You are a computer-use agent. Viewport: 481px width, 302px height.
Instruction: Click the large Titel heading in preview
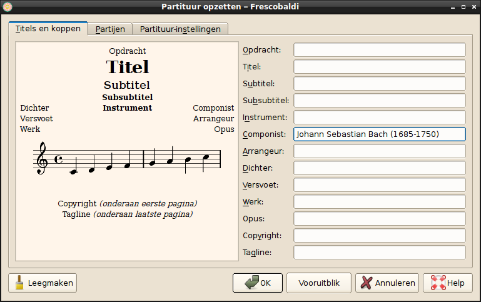127,67
